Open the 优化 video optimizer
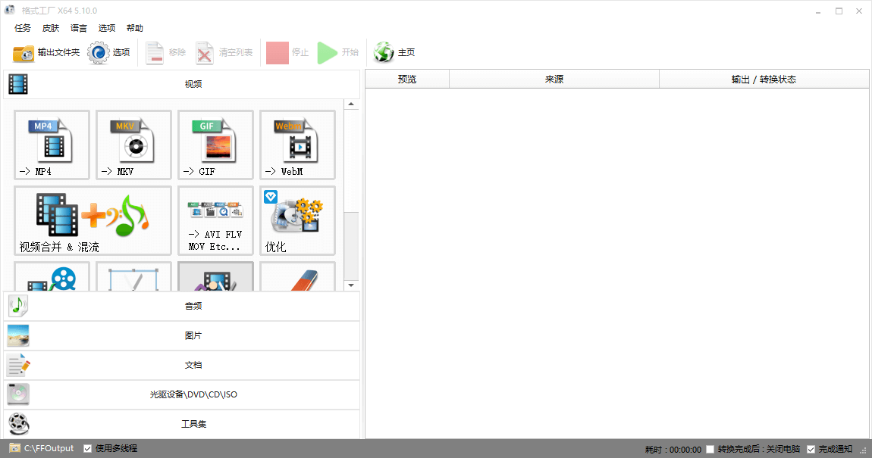This screenshot has height=458, width=872. tap(297, 220)
